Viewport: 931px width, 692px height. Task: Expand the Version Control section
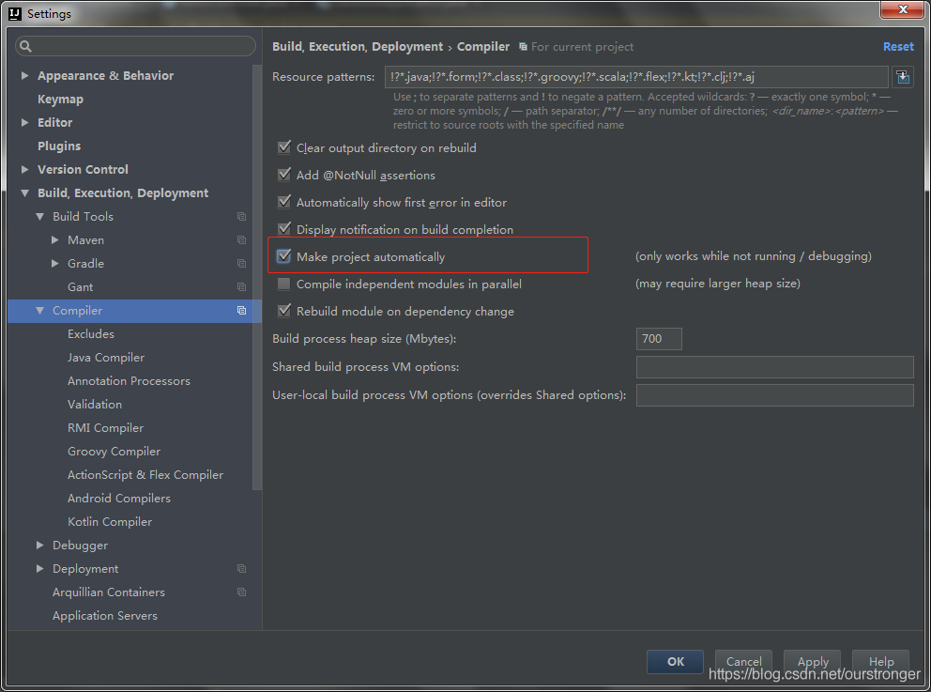(25, 169)
